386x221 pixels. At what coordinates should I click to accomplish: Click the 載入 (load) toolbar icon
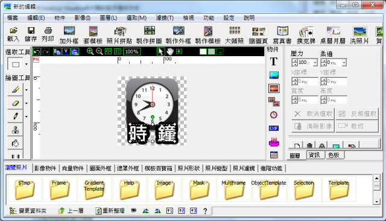[x=13, y=34]
